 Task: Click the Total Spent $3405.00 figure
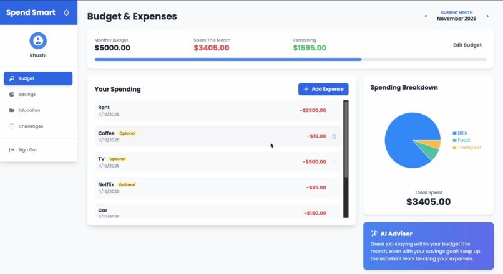click(x=428, y=202)
